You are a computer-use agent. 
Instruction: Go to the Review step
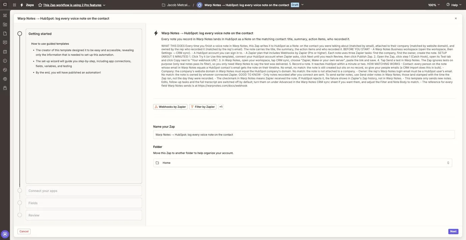(x=84, y=215)
